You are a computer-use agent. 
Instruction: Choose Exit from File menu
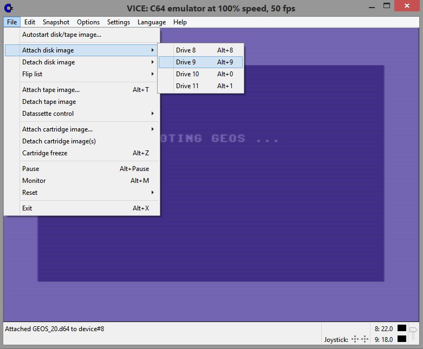82,208
